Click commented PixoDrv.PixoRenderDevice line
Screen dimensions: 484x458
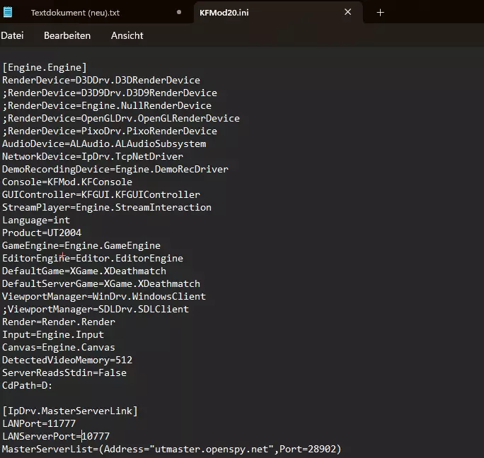click(x=110, y=131)
